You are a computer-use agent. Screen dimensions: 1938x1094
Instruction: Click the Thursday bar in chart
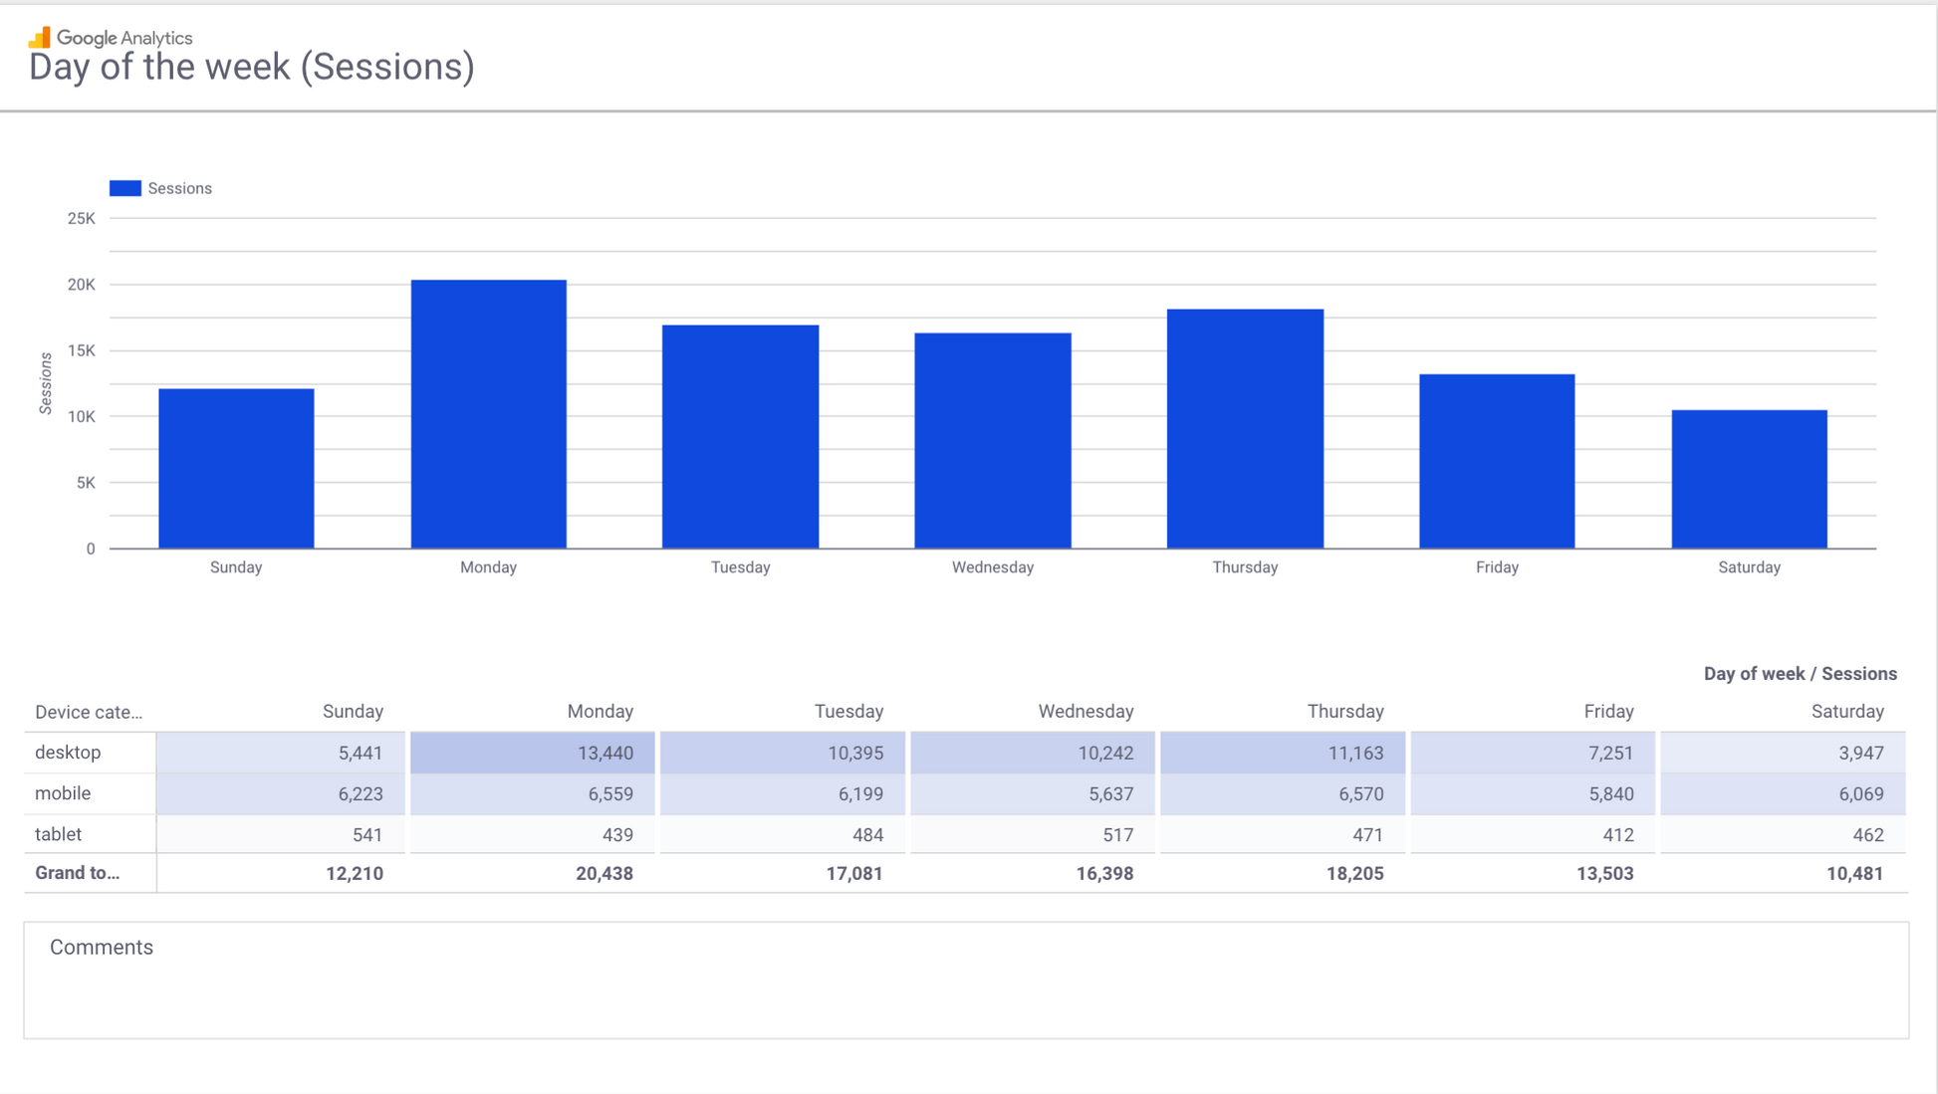pyautogui.click(x=1245, y=428)
